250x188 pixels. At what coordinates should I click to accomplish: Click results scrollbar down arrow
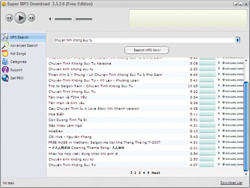click(246, 174)
